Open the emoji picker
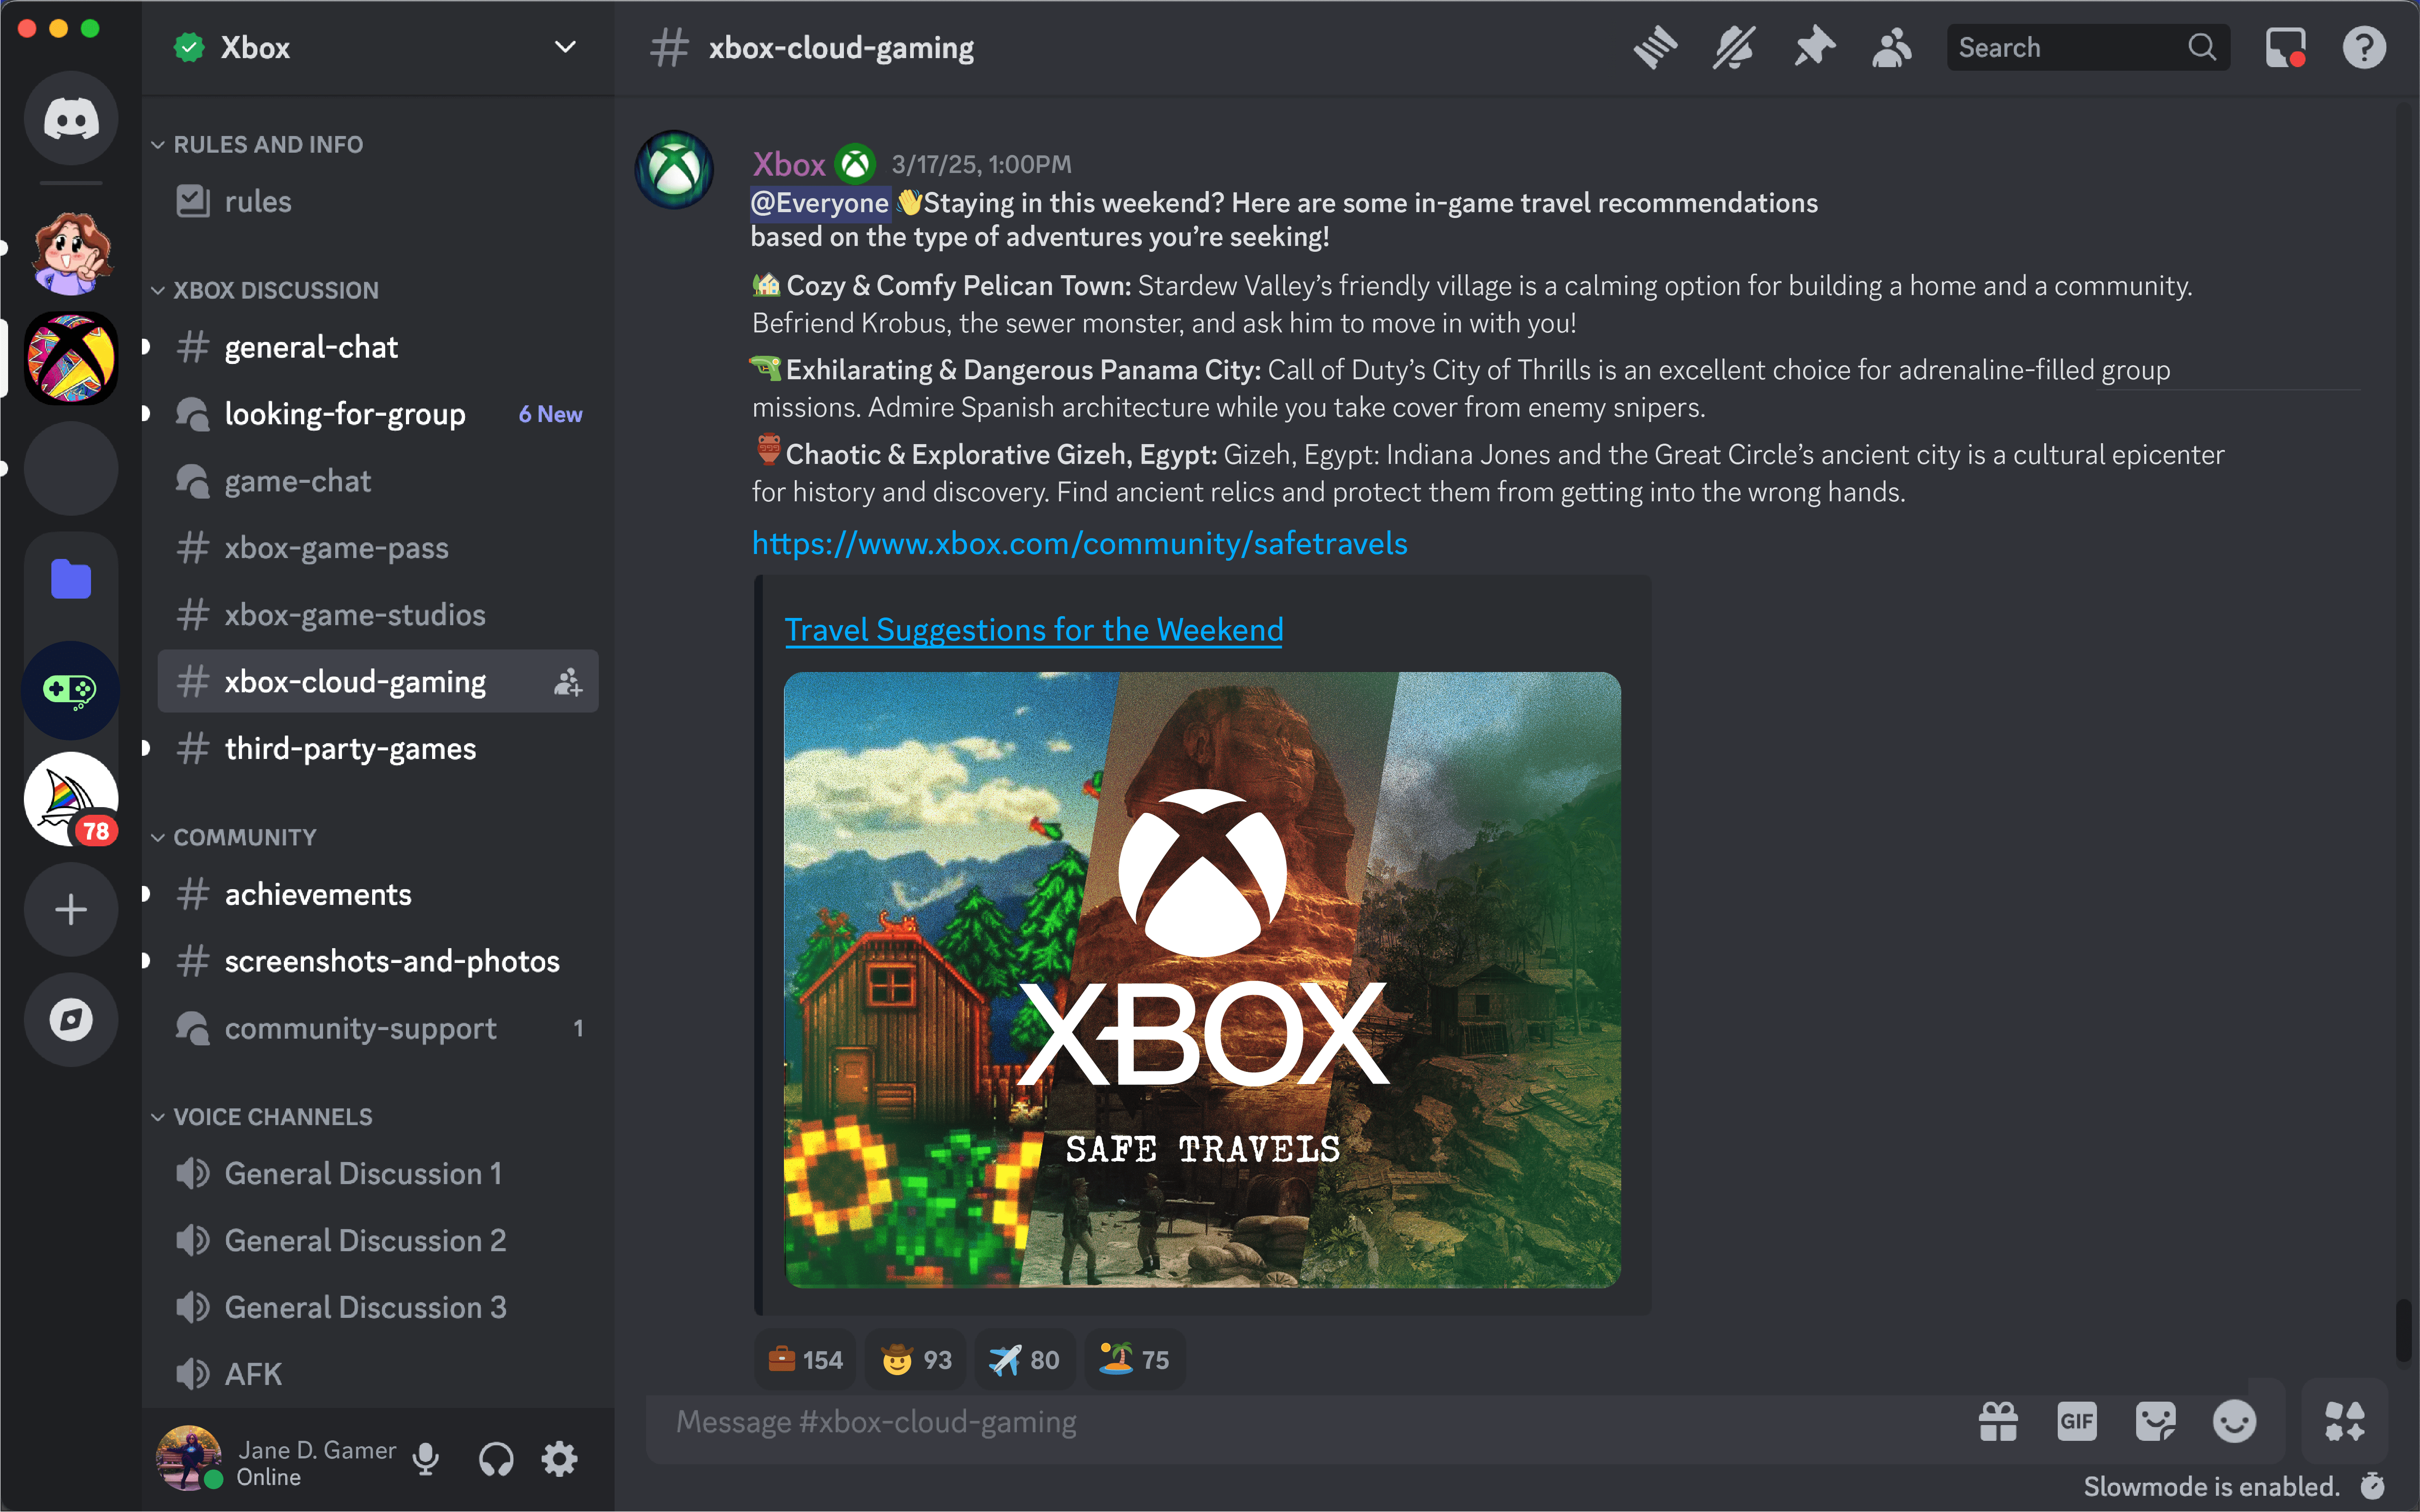The height and width of the screenshot is (1512, 2420). 2233,1421
